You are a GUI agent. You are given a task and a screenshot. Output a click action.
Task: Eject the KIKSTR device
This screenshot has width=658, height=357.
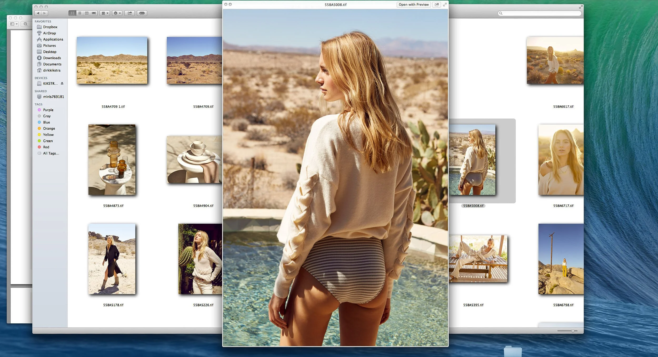[x=62, y=83]
